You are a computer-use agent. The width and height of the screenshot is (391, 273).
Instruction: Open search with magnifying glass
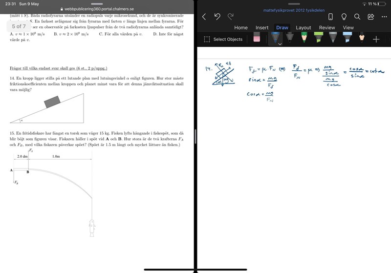(x=357, y=17)
